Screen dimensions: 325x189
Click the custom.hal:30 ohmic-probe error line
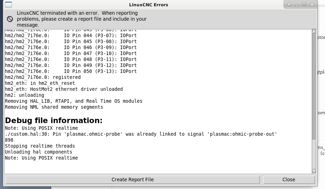tap(141, 134)
